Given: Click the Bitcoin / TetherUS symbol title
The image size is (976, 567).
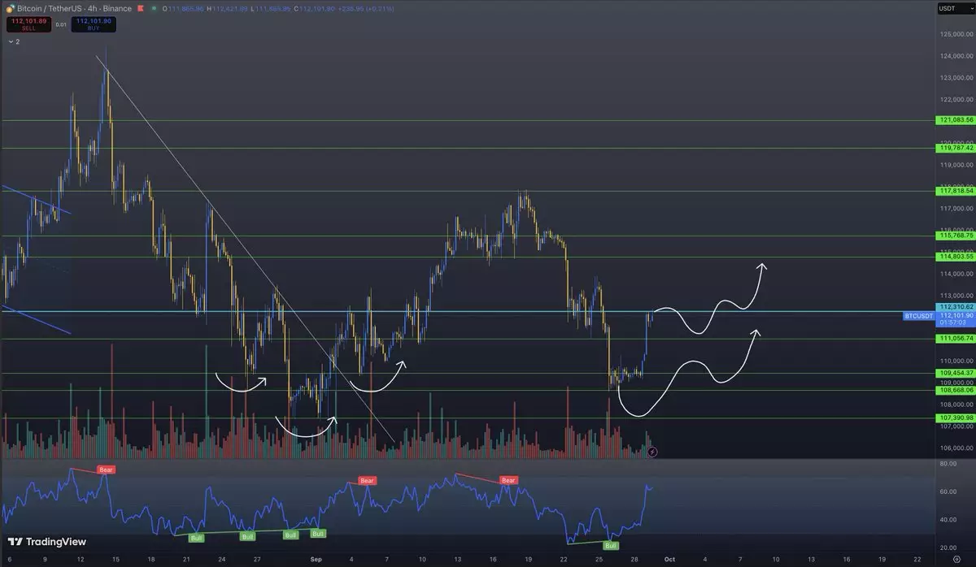Looking at the screenshot, I should coord(50,9).
